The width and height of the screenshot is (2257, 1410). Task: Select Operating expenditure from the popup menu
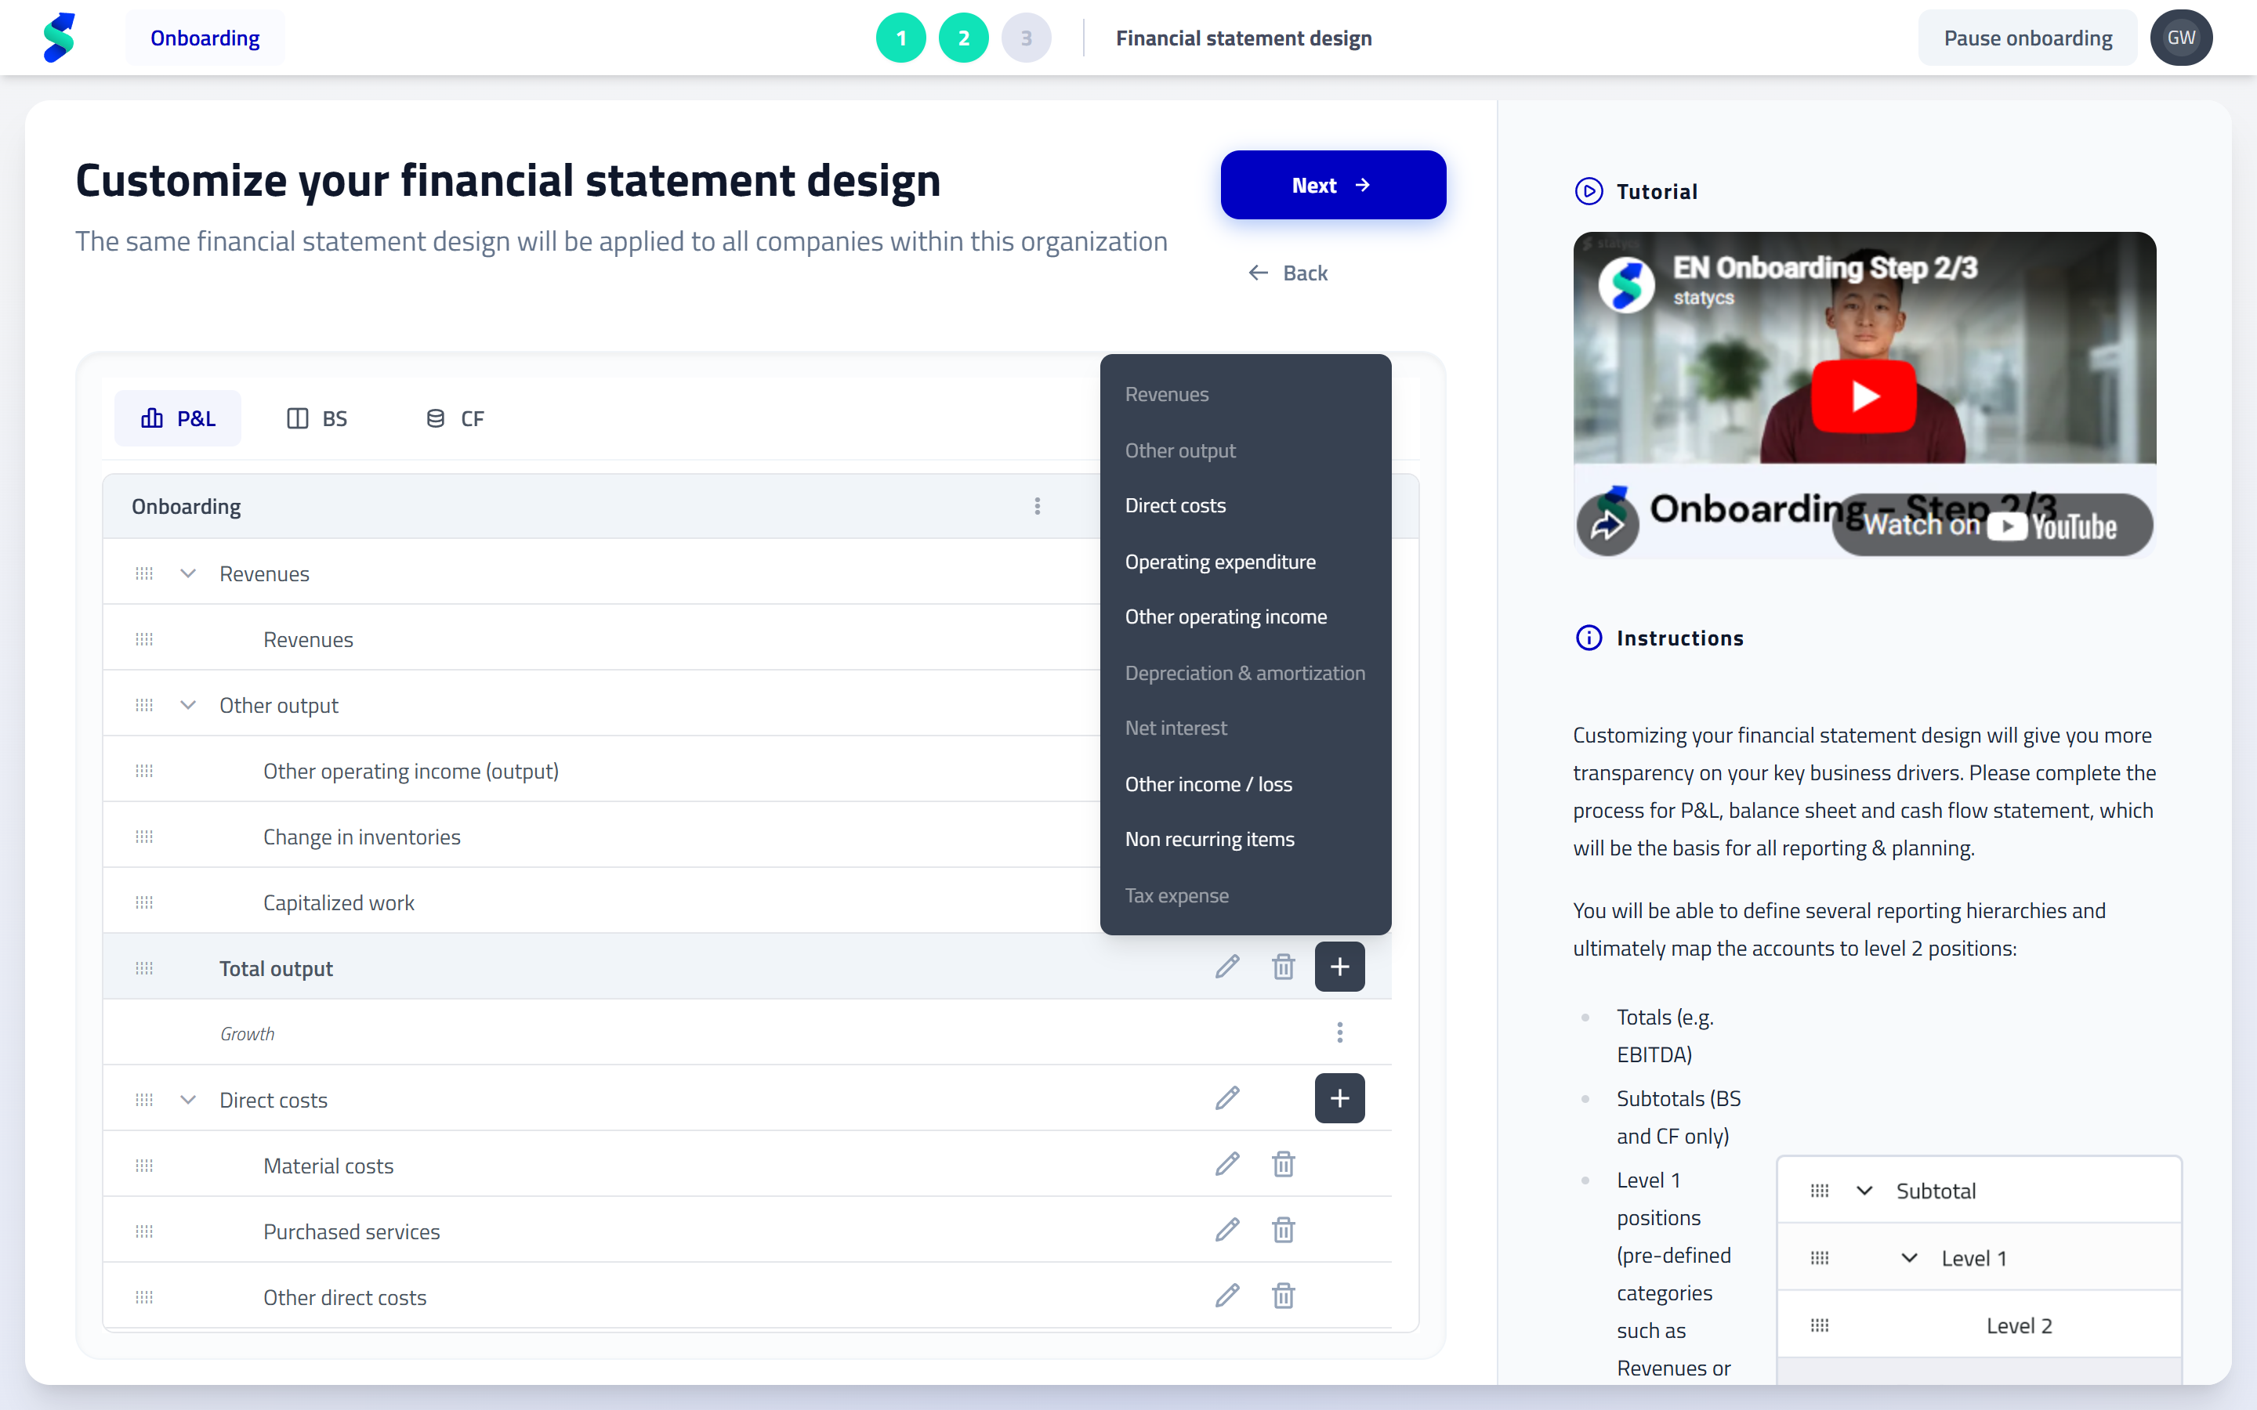[x=1220, y=562]
